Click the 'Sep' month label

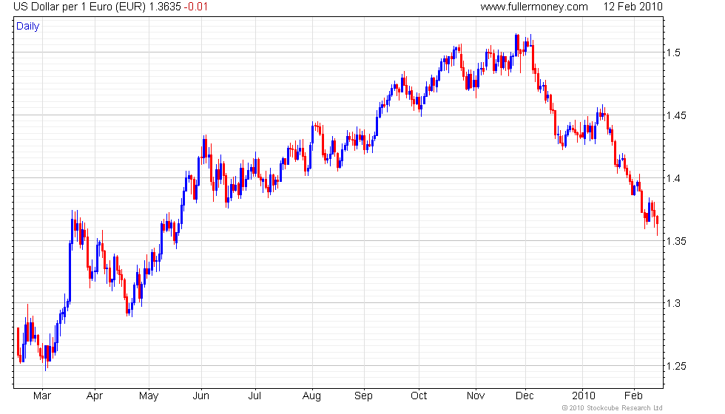coord(363,396)
